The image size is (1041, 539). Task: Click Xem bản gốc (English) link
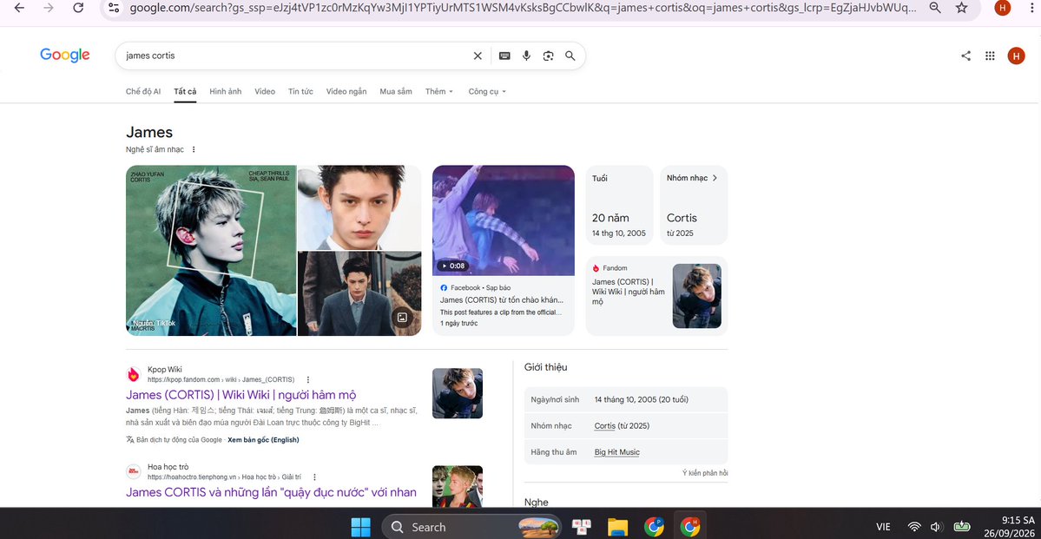[263, 440]
